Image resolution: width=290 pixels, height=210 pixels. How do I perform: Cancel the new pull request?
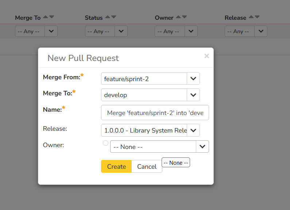click(147, 167)
